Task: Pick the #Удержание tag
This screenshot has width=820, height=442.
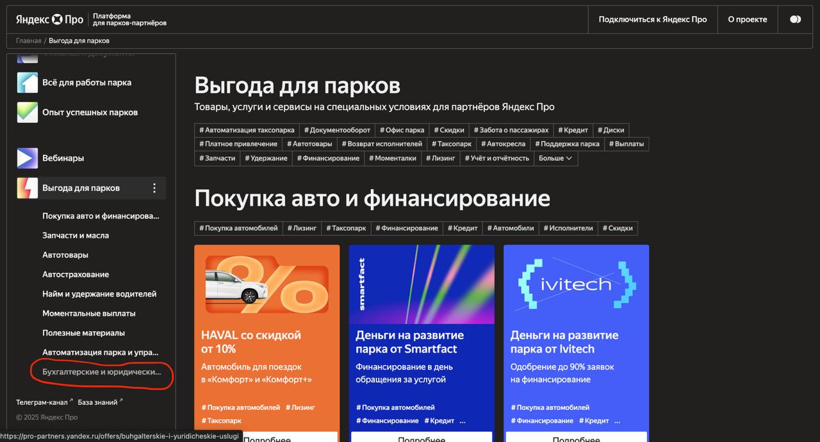Action: 266,158
